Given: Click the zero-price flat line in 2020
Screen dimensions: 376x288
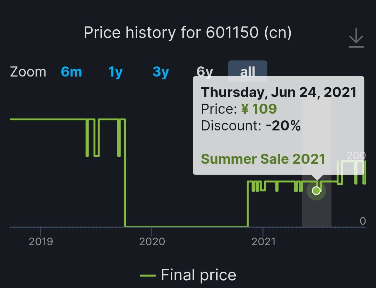Looking at the screenshot, I should (x=186, y=226).
